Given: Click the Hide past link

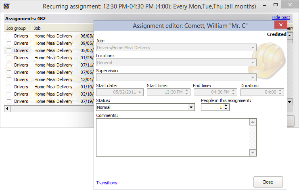Looking at the screenshot, I should point(280,18).
